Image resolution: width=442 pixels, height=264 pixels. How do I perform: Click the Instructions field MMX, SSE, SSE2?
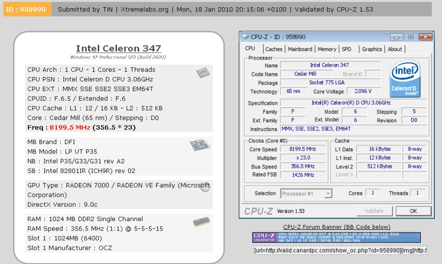(354, 129)
